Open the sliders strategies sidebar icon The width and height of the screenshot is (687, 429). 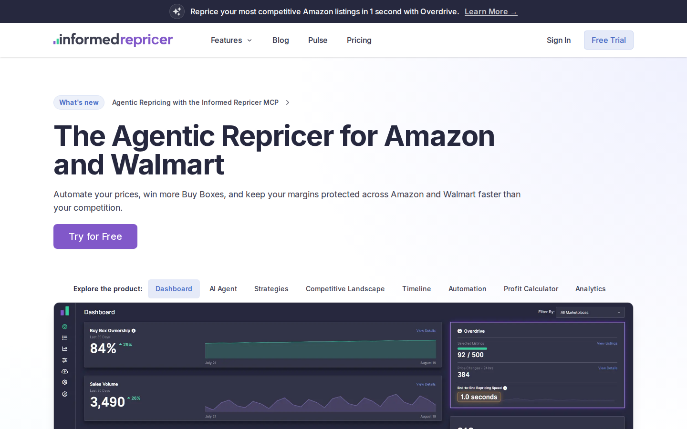point(64,360)
